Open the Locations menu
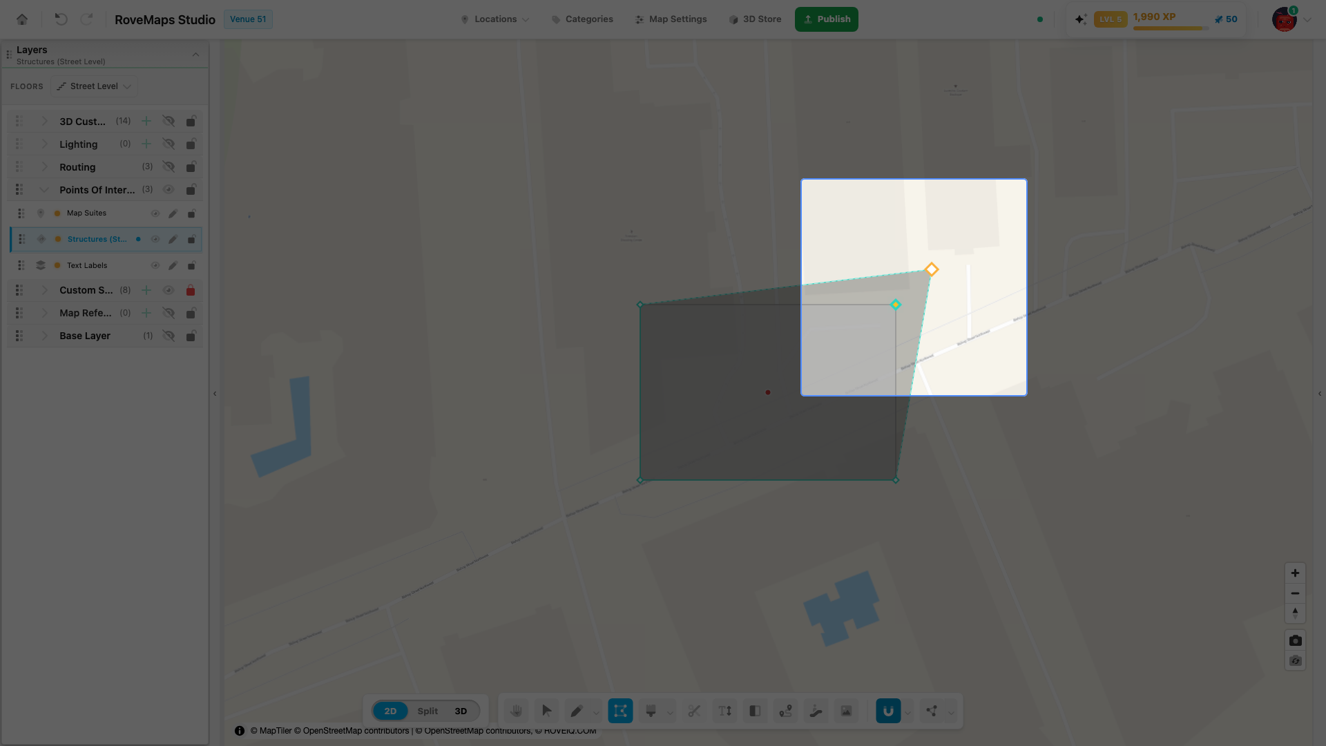Viewport: 1326px width, 746px height. click(x=495, y=19)
